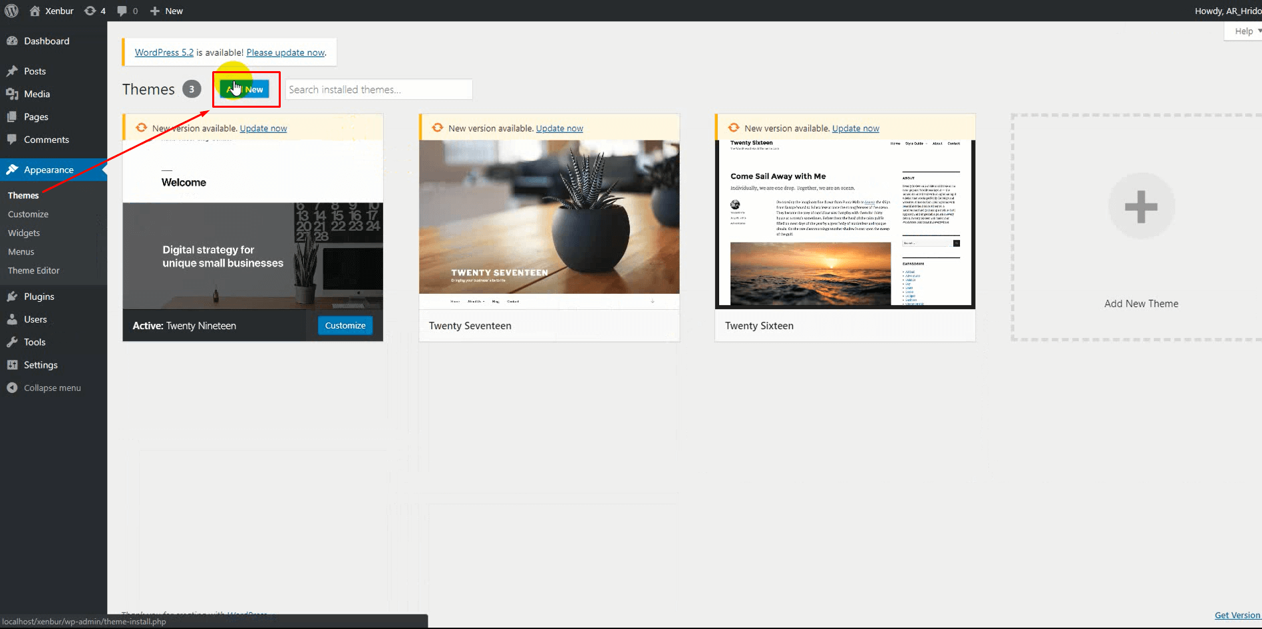Click the WordPress logo icon
Viewport: 1262px width, 629px height.
click(11, 11)
